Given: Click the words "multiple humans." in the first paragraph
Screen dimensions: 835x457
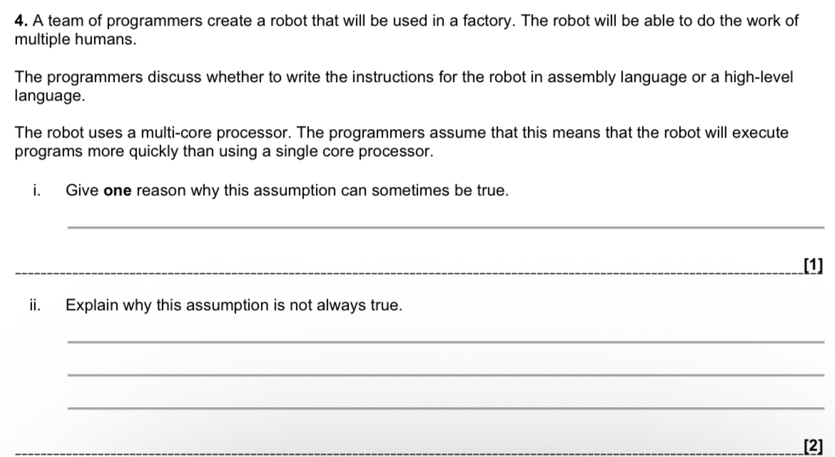Looking at the screenshot, I should tap(75, 39).
